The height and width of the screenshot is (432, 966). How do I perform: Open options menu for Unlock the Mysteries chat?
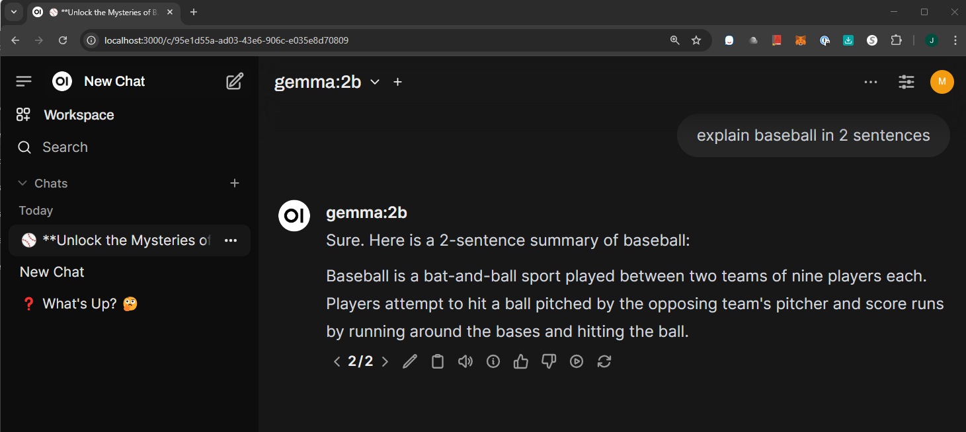click(231, 240)
